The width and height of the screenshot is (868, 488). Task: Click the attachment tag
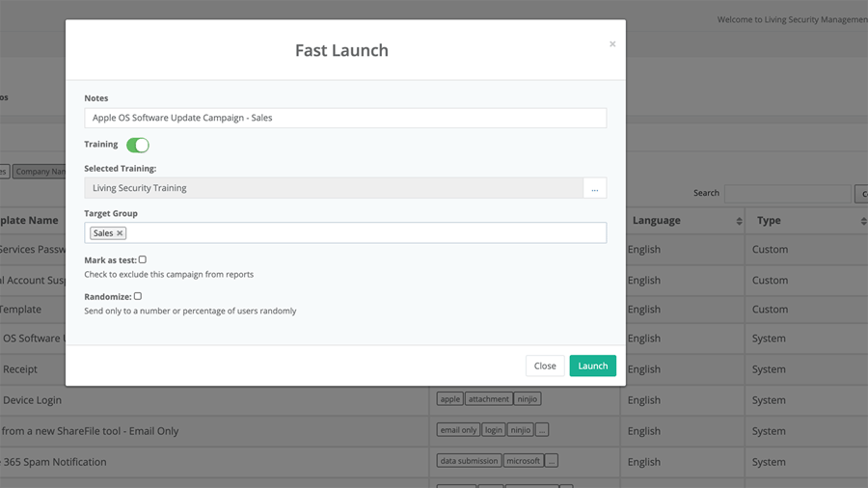pyautogui.click(x=488, y=399)
